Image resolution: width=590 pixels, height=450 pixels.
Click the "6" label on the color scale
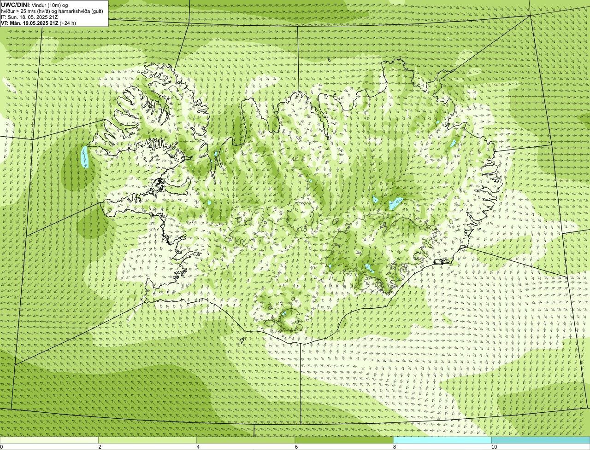point(296,447)
